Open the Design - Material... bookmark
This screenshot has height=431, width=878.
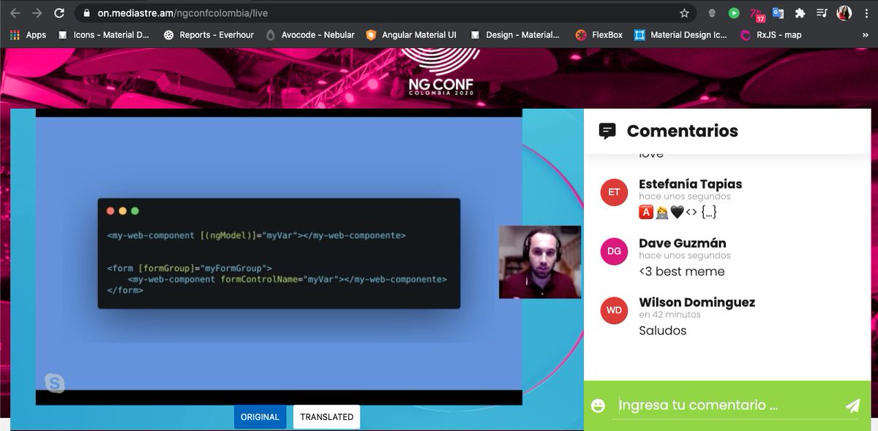515,34
